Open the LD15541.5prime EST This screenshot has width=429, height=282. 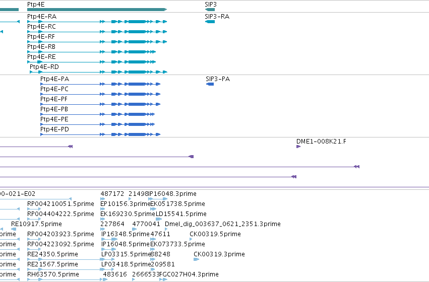click(x=181, y=214)
